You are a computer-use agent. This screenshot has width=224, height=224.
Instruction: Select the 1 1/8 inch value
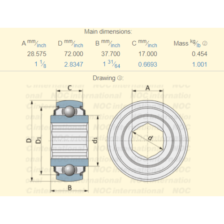tap(40, 65)
